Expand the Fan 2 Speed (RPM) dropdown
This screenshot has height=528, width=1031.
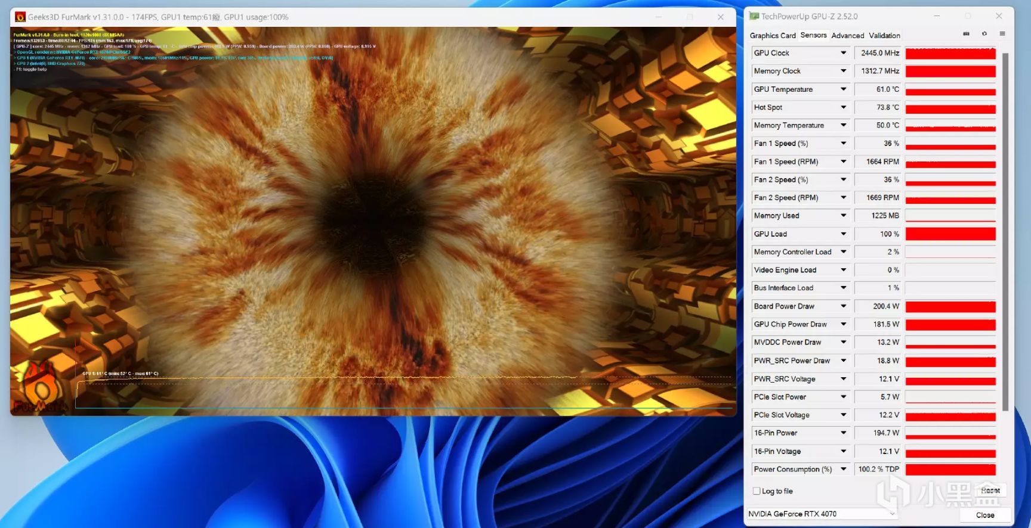pyautogui.click(x=844, y=198)
